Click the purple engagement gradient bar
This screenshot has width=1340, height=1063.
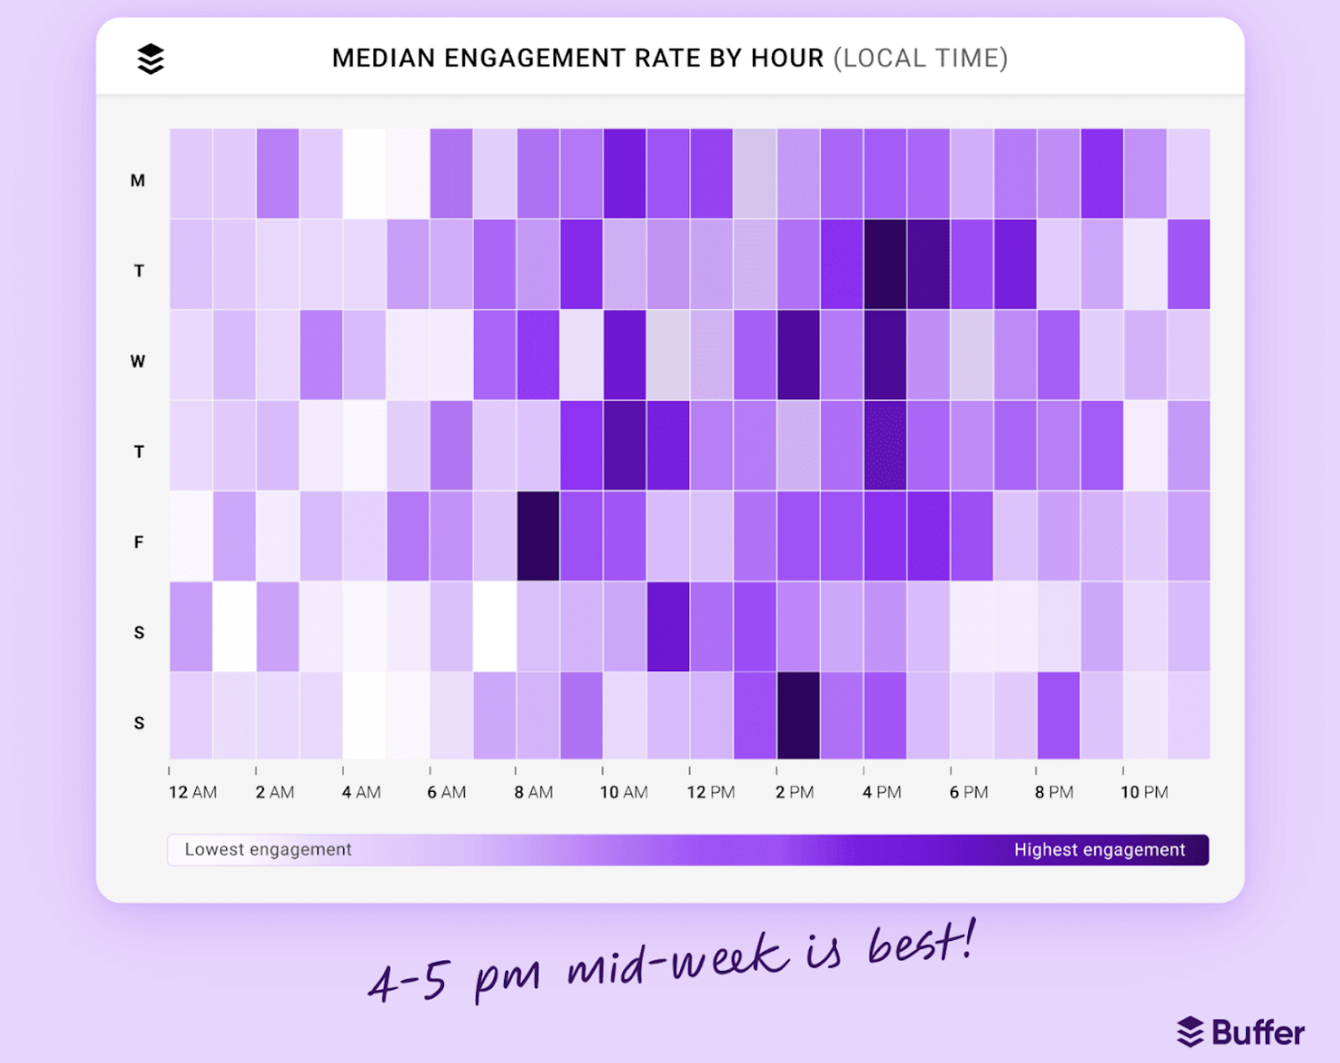(687, 850)
